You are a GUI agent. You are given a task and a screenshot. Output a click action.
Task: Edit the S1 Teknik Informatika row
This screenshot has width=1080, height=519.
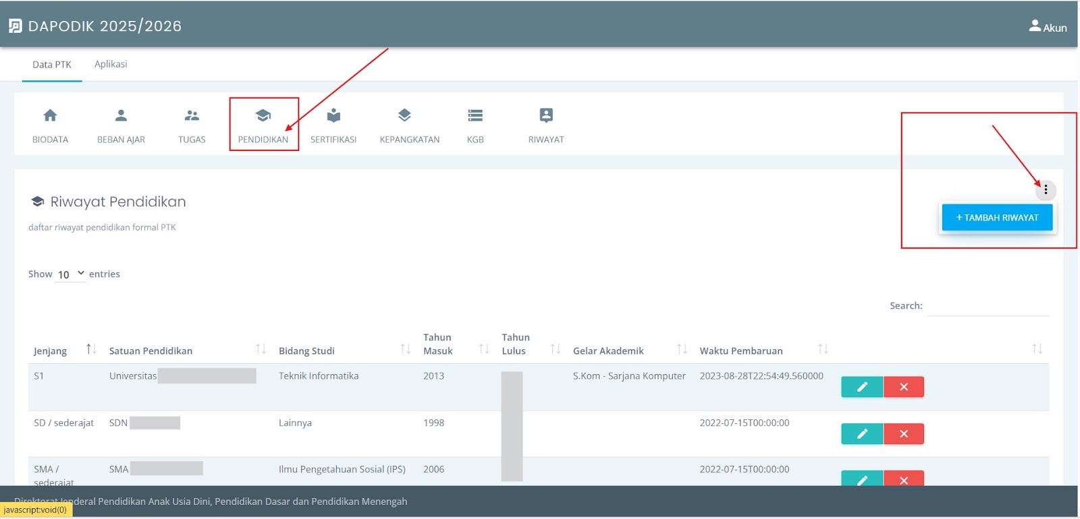click(x=862, y=387)
